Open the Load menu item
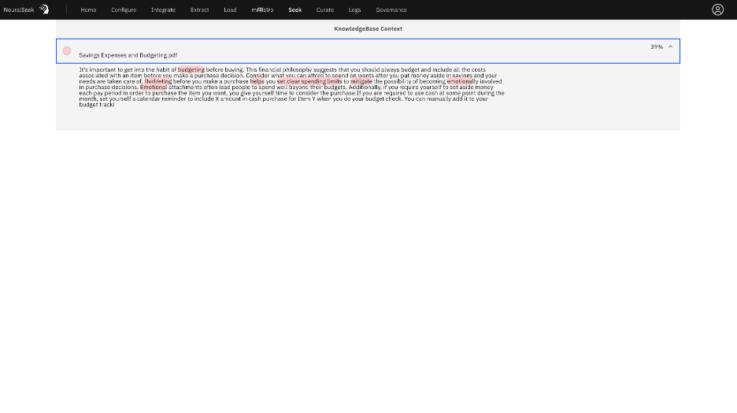737x413 pixels. [230, 10]
